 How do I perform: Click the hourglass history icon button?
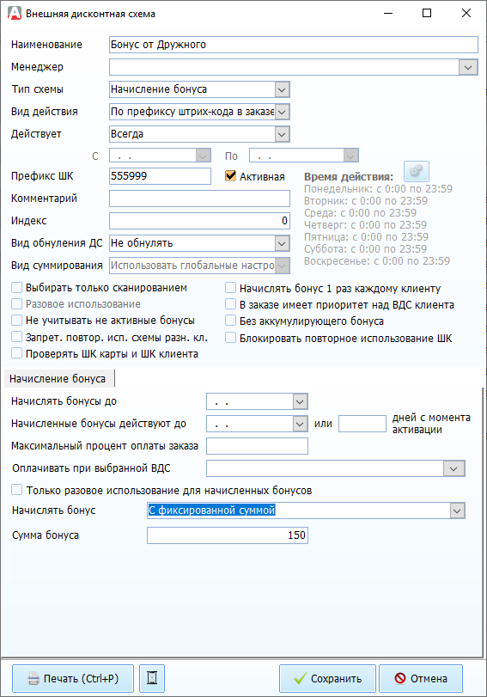pyautogui.click(x=152, y=678)
